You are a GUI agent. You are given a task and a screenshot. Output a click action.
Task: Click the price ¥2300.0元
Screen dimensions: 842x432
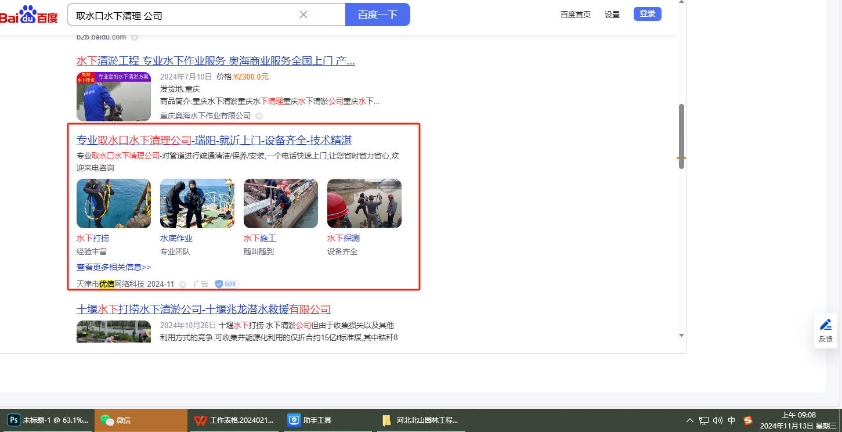pos(251,77)
